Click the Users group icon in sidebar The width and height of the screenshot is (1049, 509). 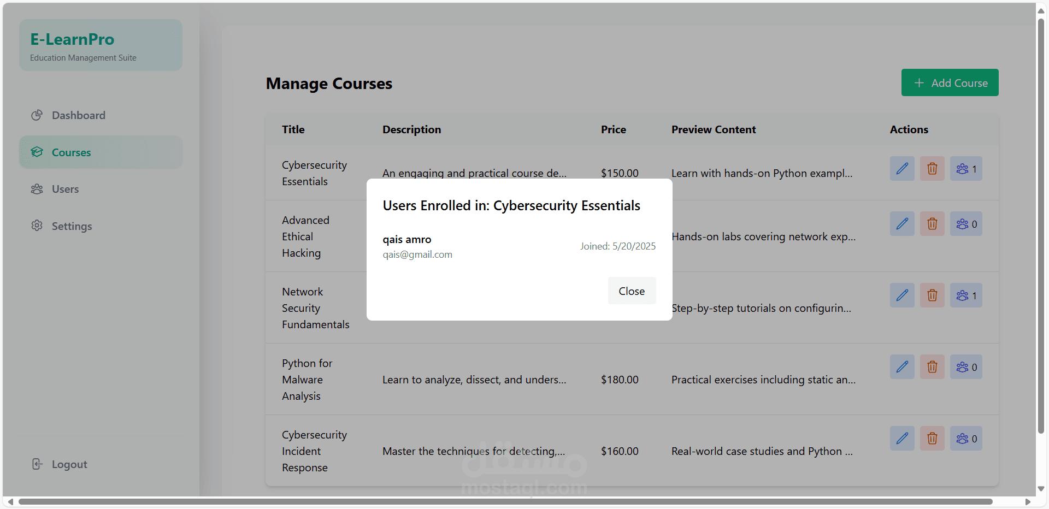tap(37, 189)
